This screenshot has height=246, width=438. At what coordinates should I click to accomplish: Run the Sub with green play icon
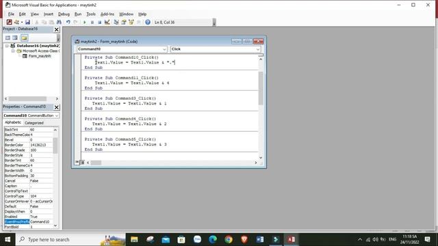pos(84,22)
